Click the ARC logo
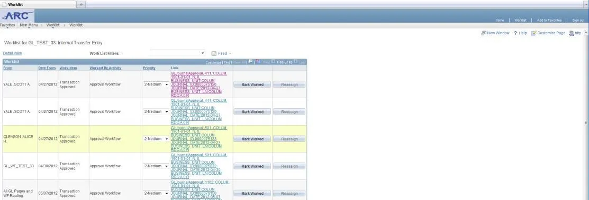Screen dimensions: 589x200 pos(17,16)
